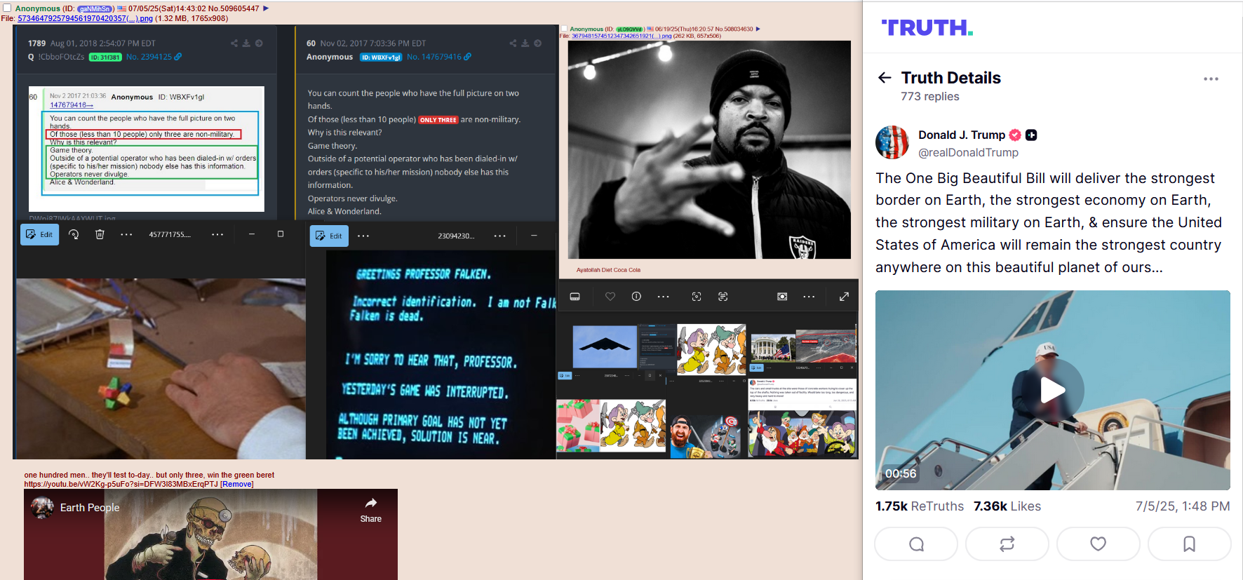Open the post menu arrow after No.508034630
Screen dimensions: 1243x580
758,29
